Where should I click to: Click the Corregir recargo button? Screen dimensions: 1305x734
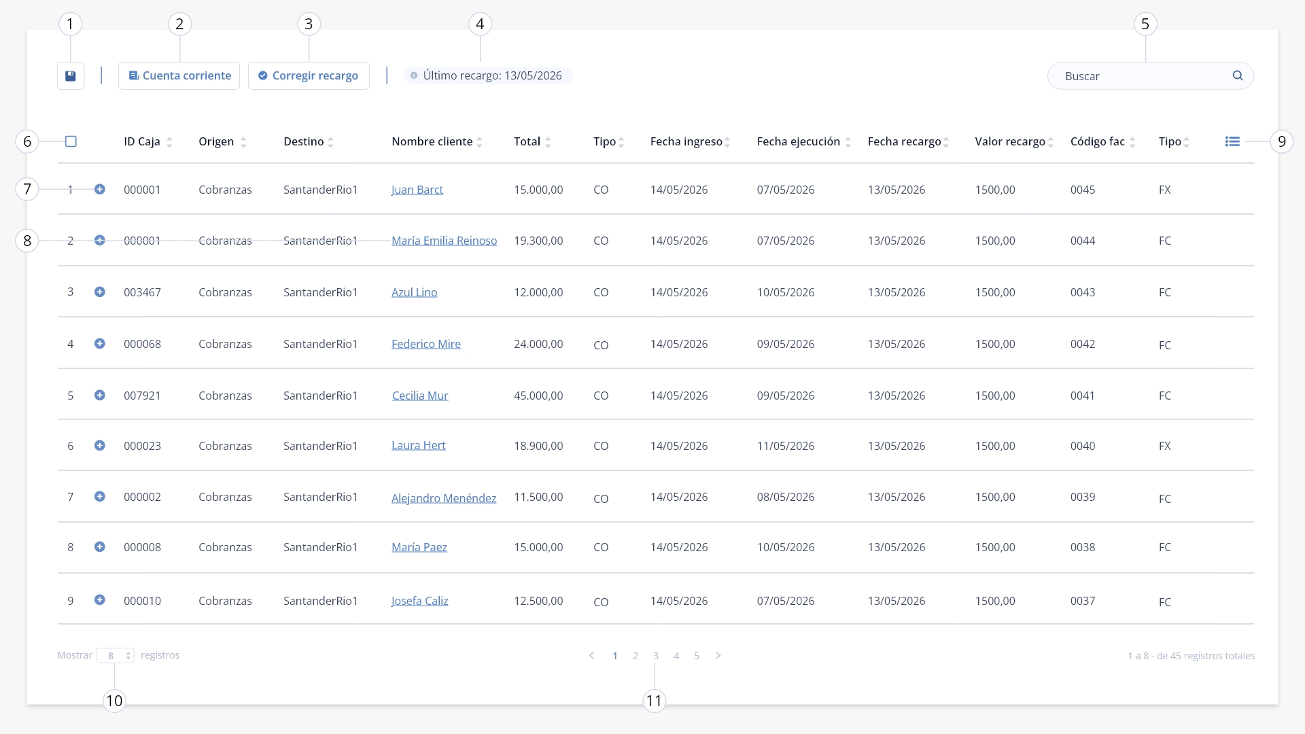tap(309, 75)
